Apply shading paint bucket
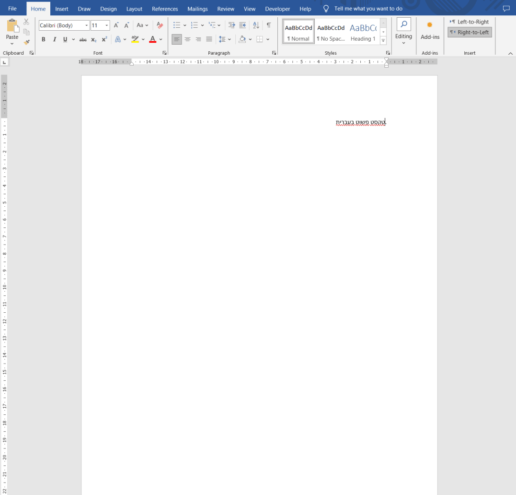Screen dimensions: 516x495 pyautogui.click(x=242, y=39)
